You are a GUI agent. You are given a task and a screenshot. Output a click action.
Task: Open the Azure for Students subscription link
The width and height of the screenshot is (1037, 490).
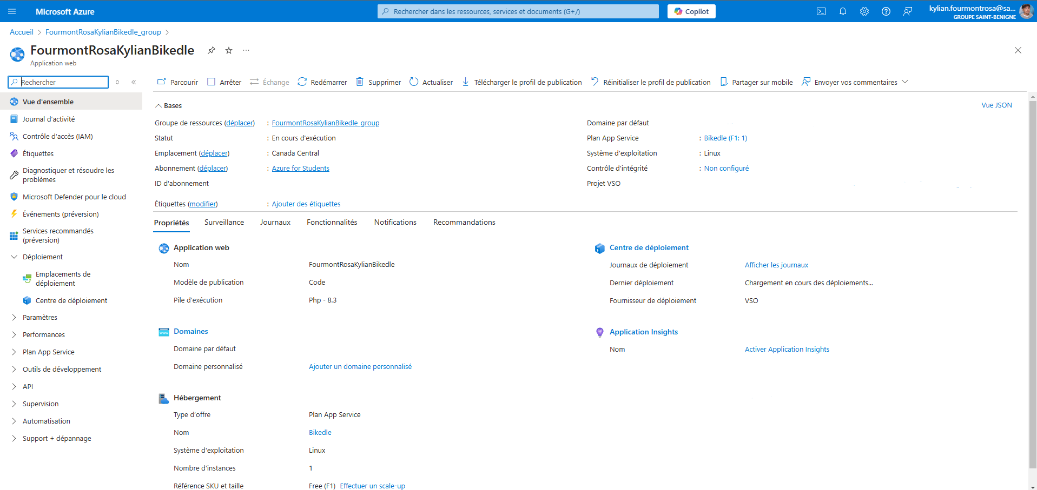301,168
